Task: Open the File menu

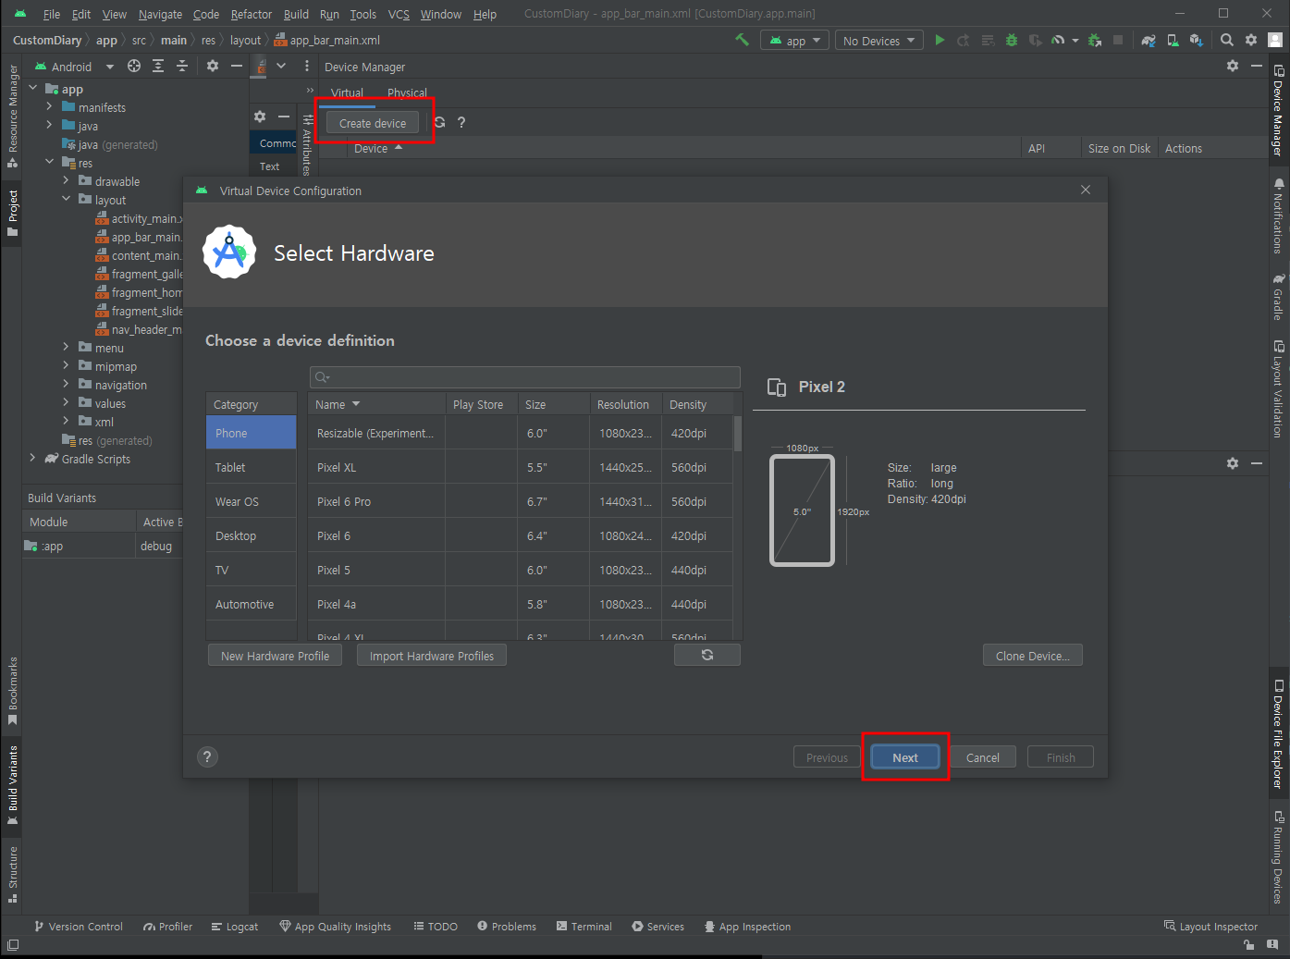Action: click(52, 14)
